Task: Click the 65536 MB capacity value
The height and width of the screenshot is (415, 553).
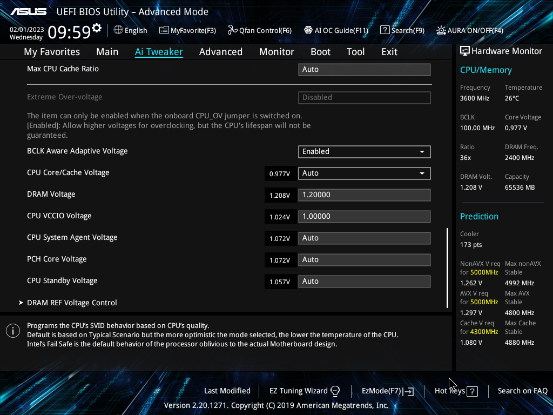Action: [x=520, y=188]
